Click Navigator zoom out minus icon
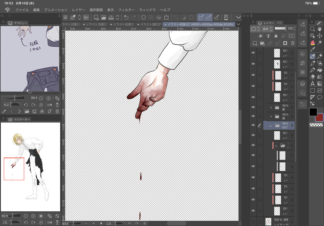The image size is (324, 226). (26, 216)
